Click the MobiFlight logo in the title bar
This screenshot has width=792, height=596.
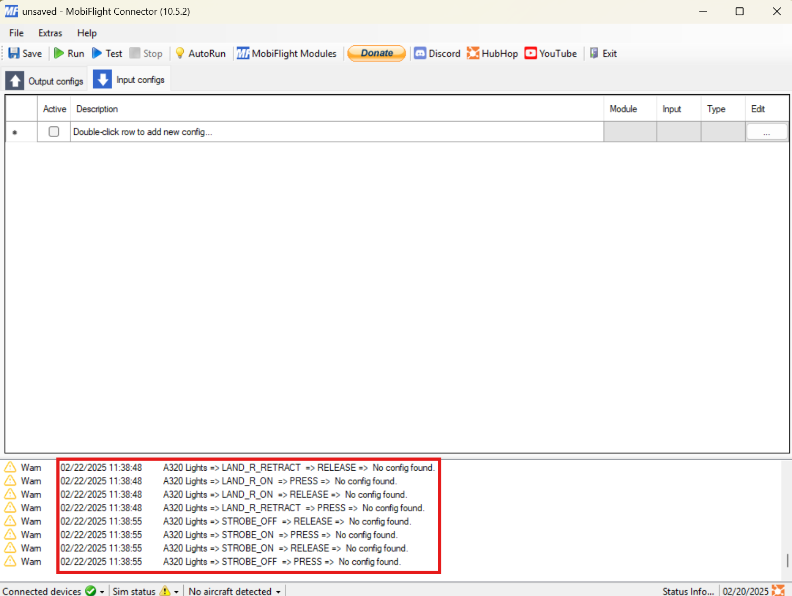(x=12, y=11)
